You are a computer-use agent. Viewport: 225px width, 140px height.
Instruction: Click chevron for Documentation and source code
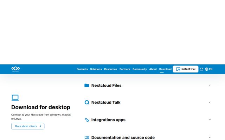pos(210,137)
